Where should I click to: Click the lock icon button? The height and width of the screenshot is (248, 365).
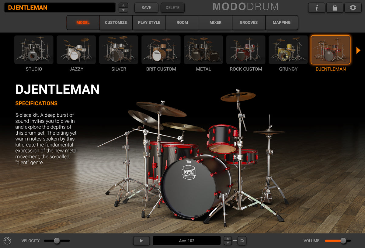(335, 8)
